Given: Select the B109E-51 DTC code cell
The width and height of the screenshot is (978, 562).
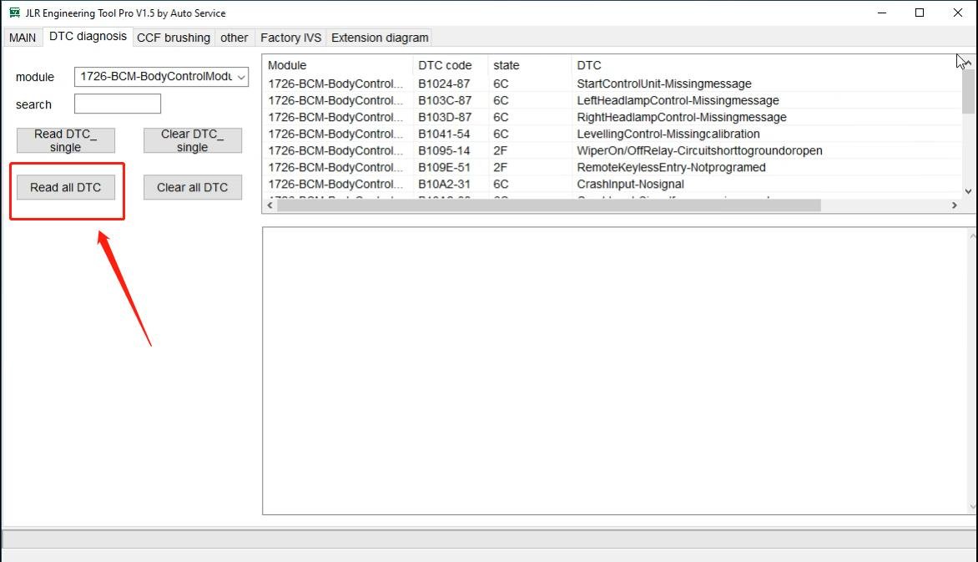Looking at the screenshot, I should click(444, 167).
